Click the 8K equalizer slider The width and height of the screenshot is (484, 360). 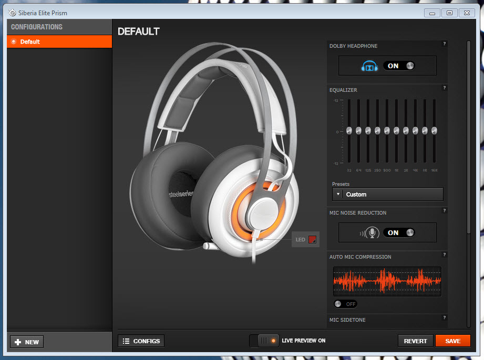[x=425, y=131]
